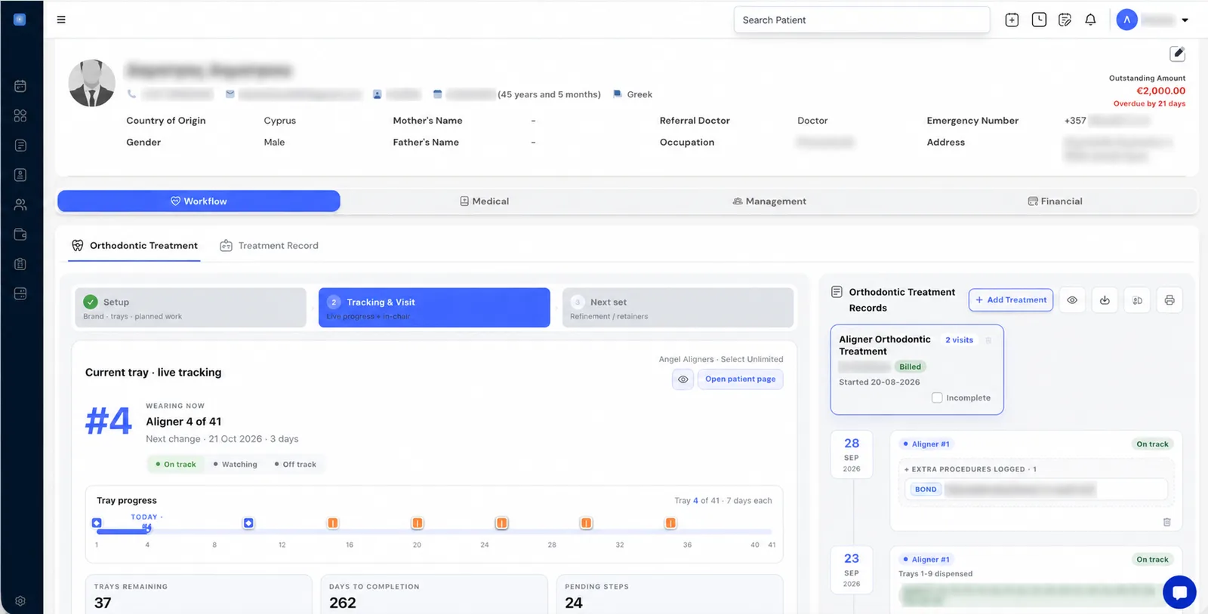1208x614 pixels.
Task: Click the BOND procedure tag
Action: coord(926,490)
